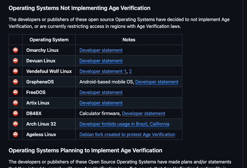Select the Devuan Linux cell
This screenshot has height=168, width=247.
tap(49, 61)
